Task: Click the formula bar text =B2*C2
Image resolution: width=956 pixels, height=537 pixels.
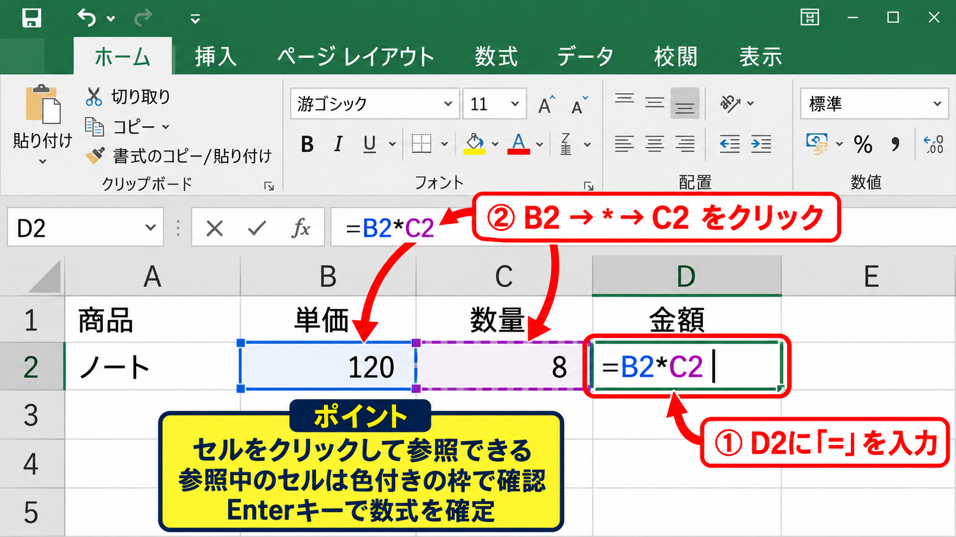Action: tap(390, 229)
